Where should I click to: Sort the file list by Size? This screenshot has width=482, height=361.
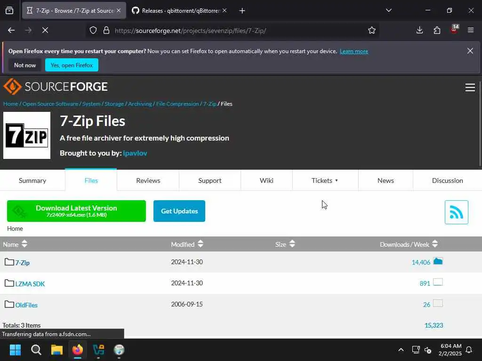(x=285, y=244)
